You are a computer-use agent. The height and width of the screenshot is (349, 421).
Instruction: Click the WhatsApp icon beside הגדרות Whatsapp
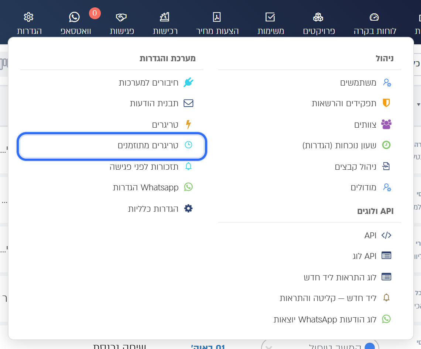tap(188, 187)
